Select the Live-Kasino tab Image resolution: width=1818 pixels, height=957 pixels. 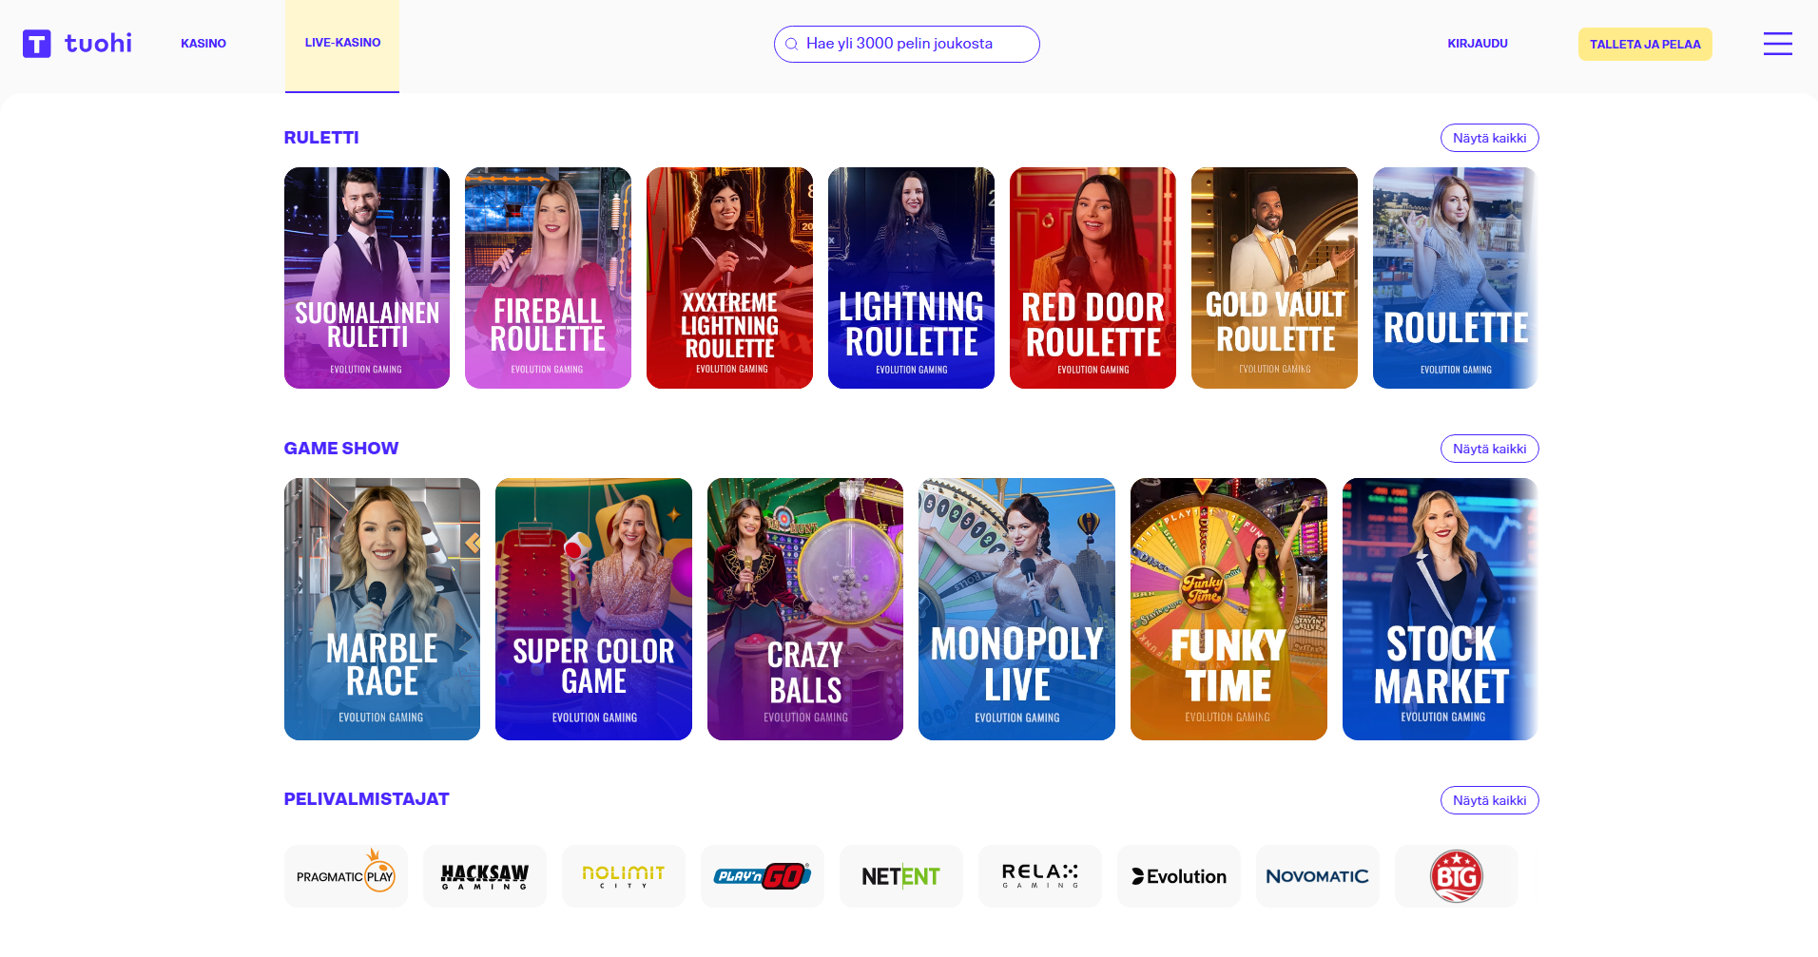[342, 46]
